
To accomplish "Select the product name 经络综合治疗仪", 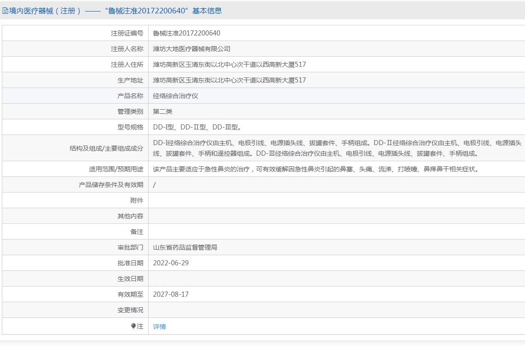I will [175, 96].
